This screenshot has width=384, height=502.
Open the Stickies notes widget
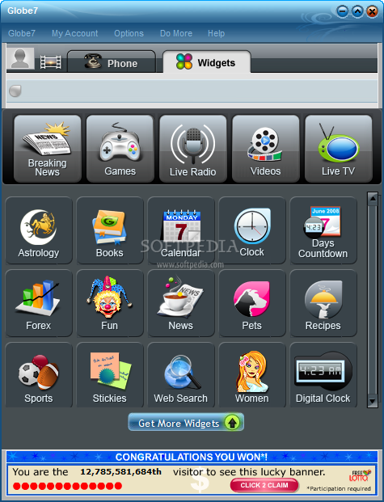coord(110,375)
